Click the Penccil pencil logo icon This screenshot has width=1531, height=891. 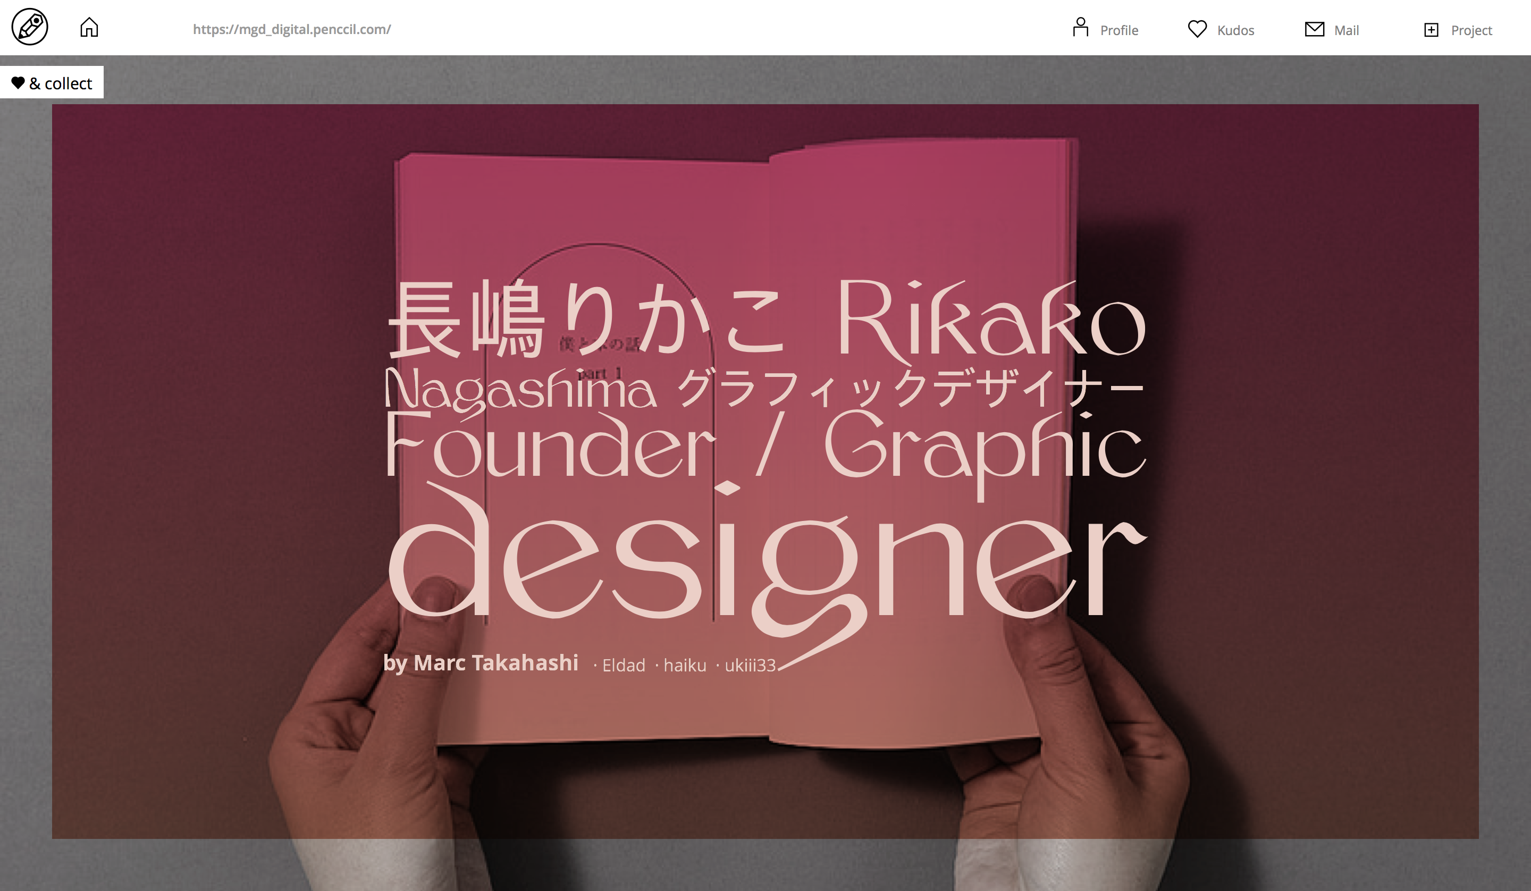(x=30, y=27)
